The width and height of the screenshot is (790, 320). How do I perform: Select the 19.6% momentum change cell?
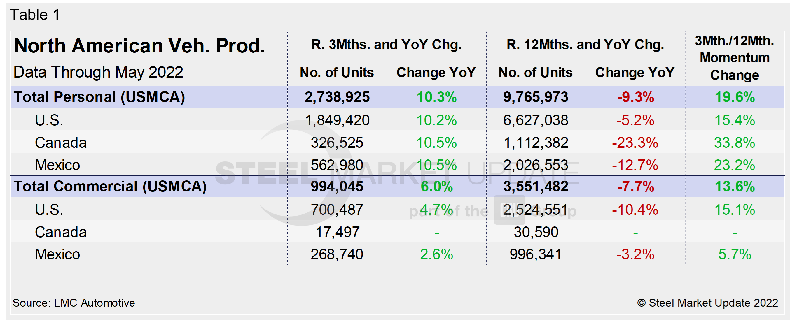(x=735, y=97)
